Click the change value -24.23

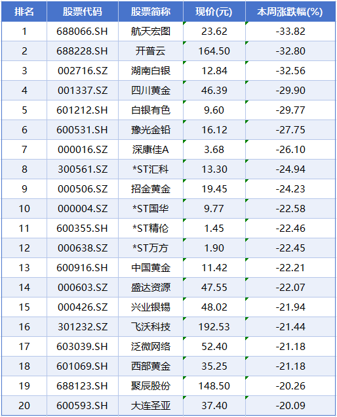click(x=290, y=189)
